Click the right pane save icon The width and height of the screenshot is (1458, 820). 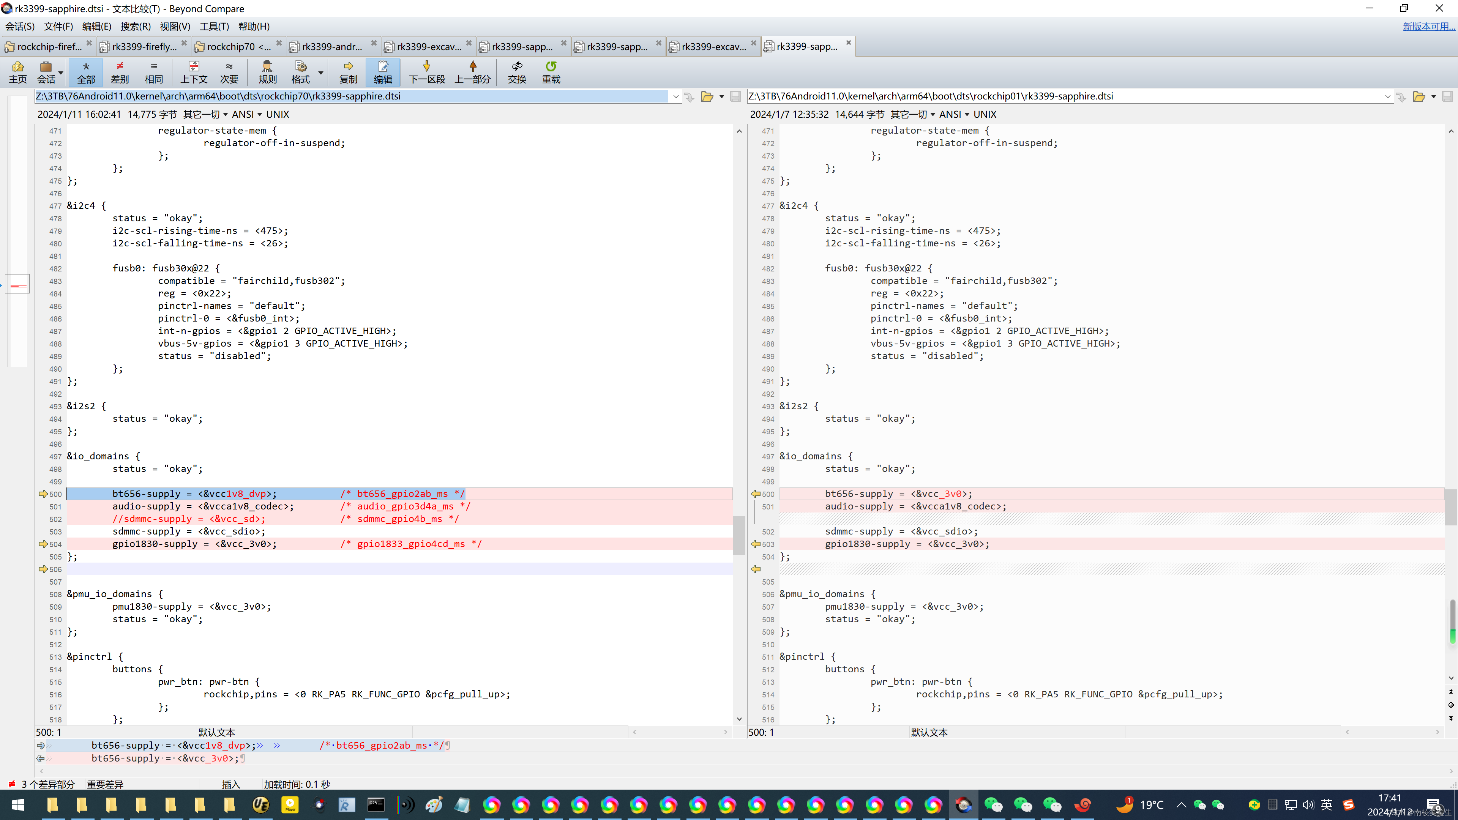1447,97
